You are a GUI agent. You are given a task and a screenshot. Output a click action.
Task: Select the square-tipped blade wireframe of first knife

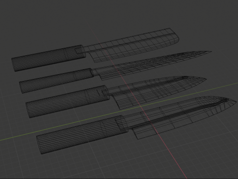[132, 46]
